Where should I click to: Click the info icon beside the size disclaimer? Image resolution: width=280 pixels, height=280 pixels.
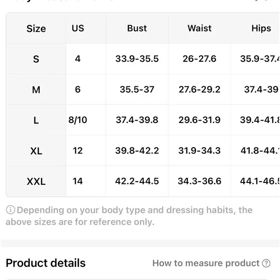click(10, 210)
